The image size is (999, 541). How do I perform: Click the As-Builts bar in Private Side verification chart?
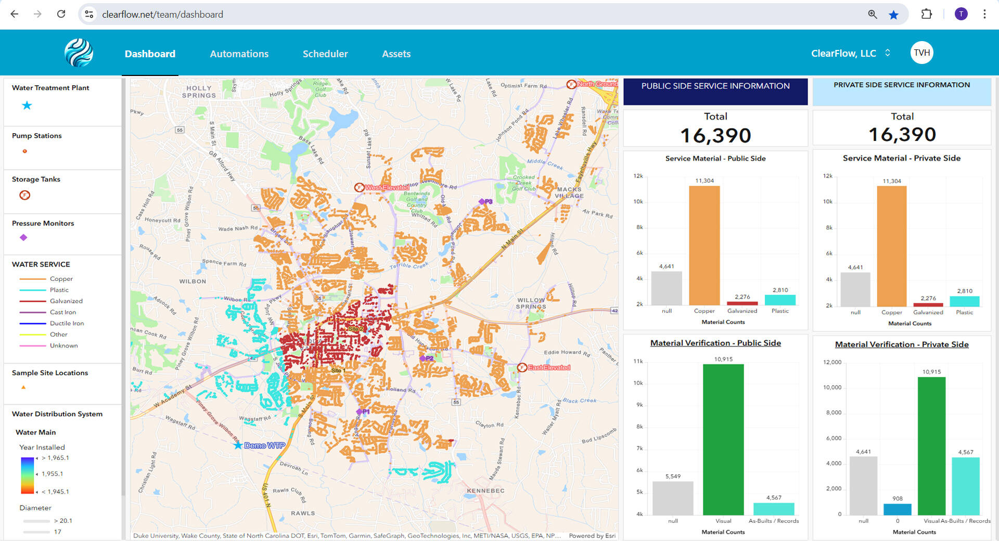966,486
